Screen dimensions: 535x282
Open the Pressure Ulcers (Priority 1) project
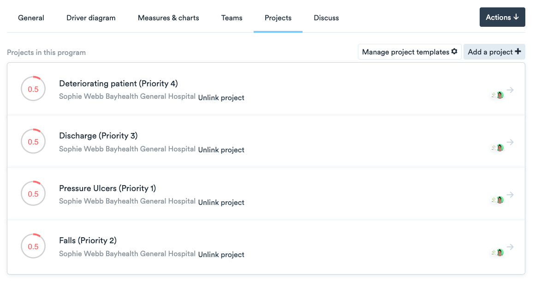click(107, 188)
